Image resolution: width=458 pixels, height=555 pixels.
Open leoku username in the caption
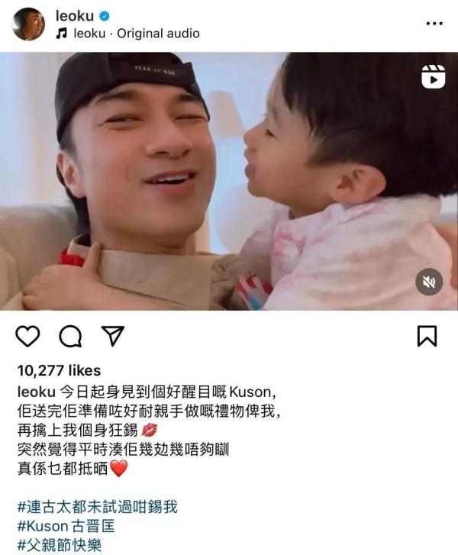pos(37,392)
